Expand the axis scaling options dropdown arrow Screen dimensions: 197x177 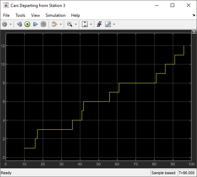tap(91, 24)
